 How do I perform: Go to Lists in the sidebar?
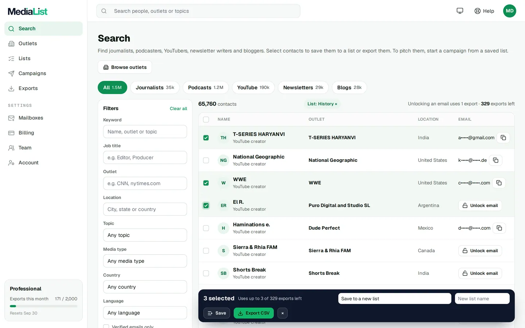(43, 58)
